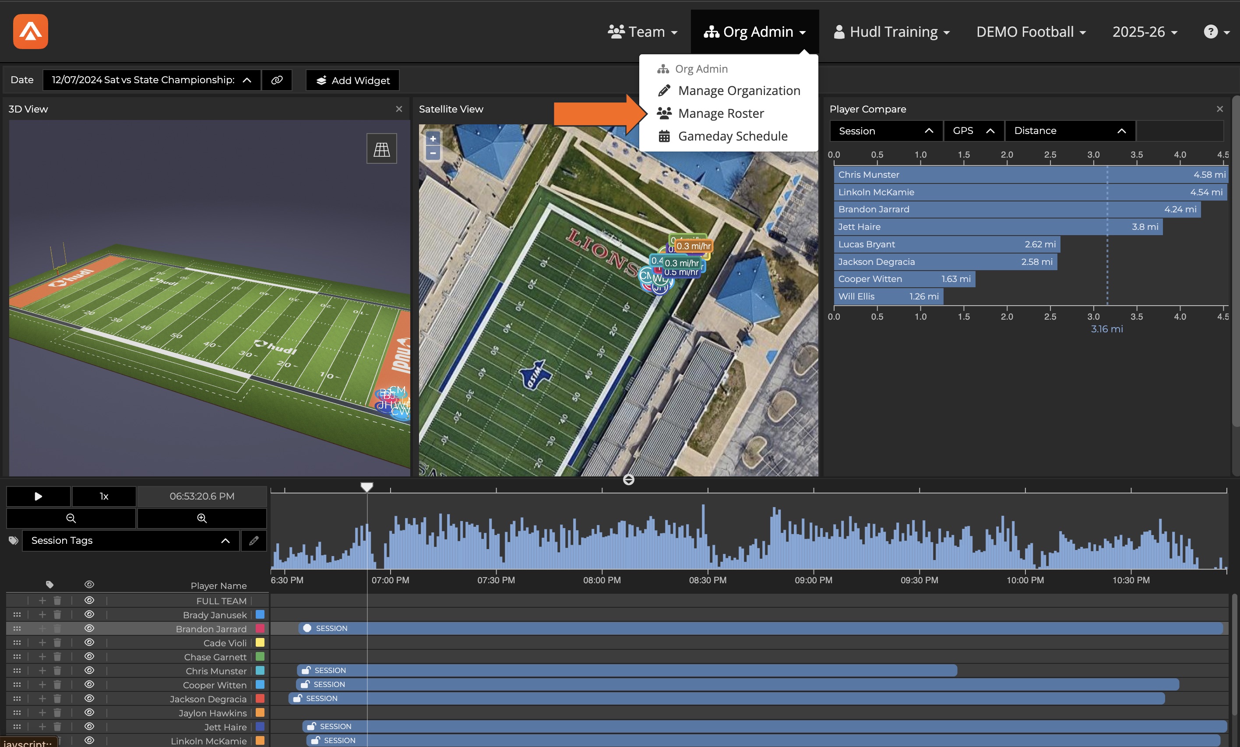Change the 1x playback speed
Image resolution: width=1240 pixels, height=747 pixels.
tap(104, 497)
